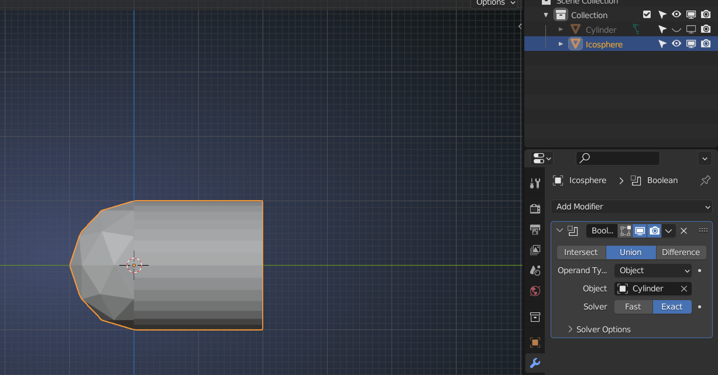Toggle Icosphere selectability arrow
Viewport: 718px width, 375px height.
click(x=662, y=44)
